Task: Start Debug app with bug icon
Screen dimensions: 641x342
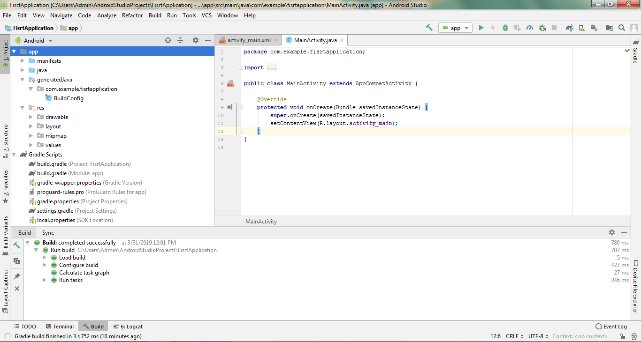Action: [x=505, y=28]
